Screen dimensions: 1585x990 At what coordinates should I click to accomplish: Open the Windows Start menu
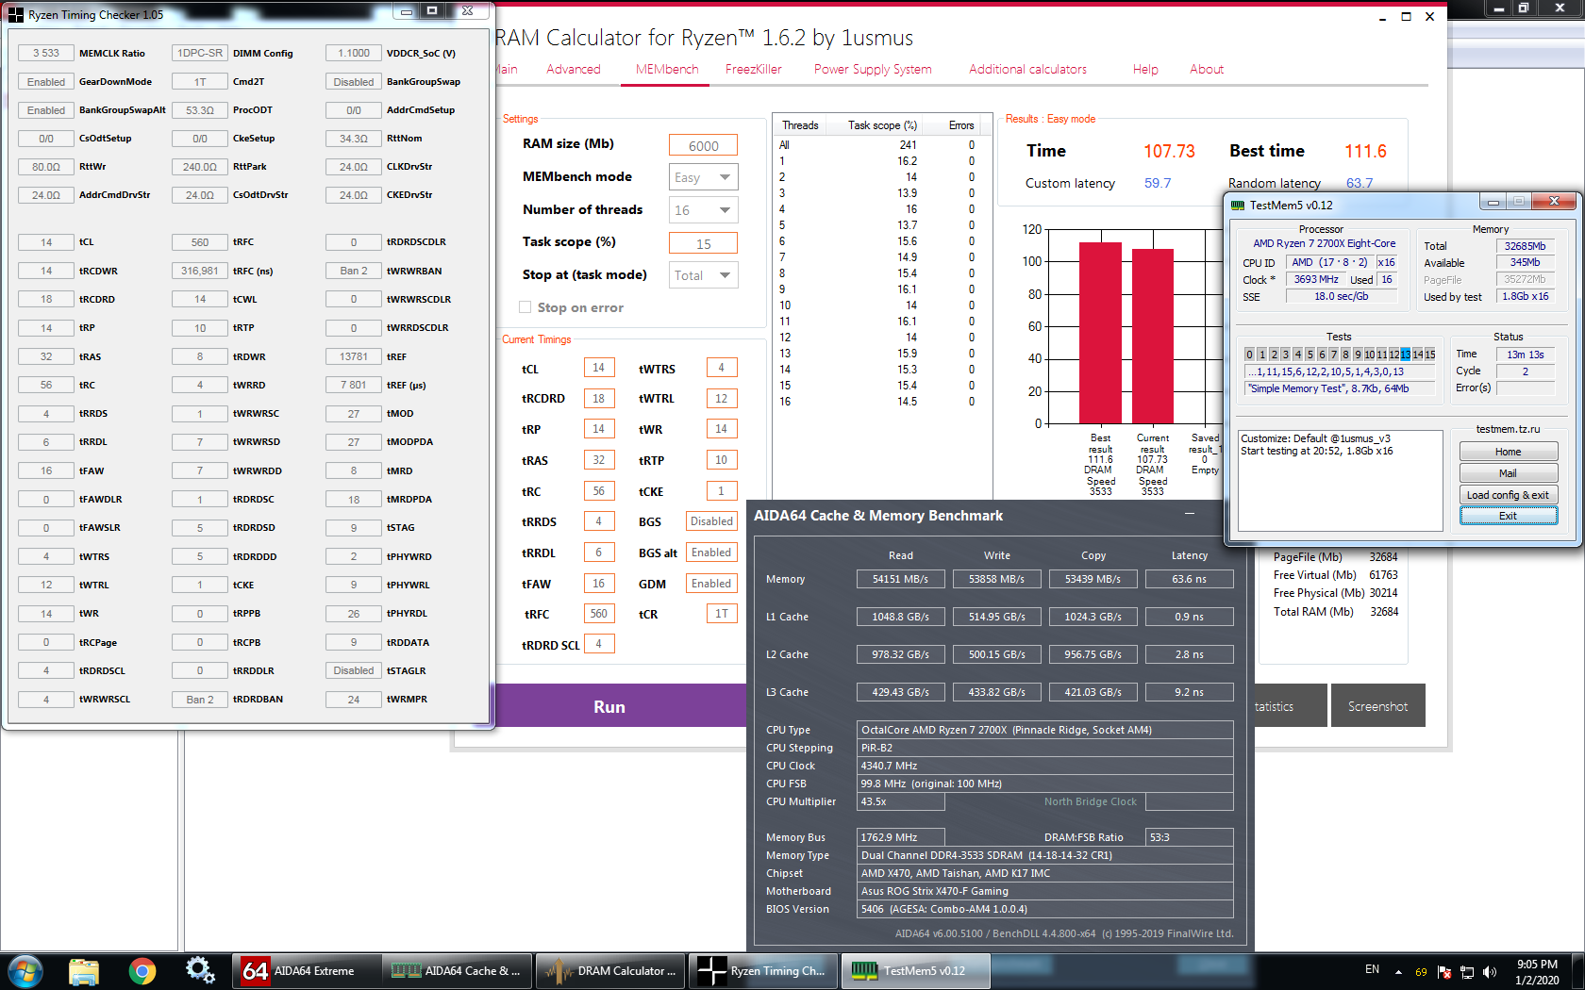pyautogui.click(x=25, y=970)
